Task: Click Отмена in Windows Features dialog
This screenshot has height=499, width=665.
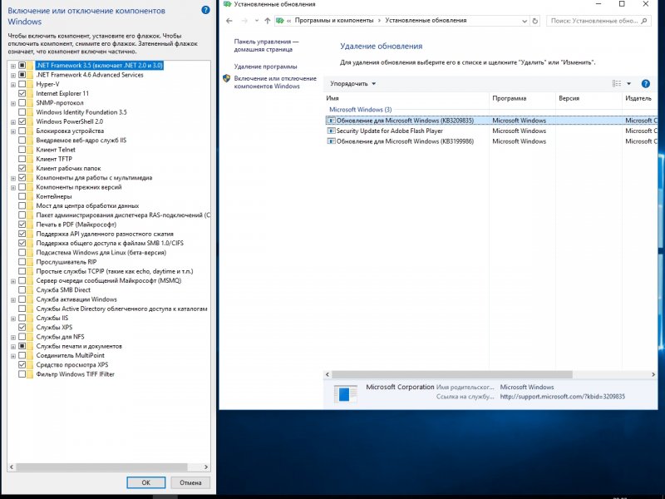Action: (190, 482)
